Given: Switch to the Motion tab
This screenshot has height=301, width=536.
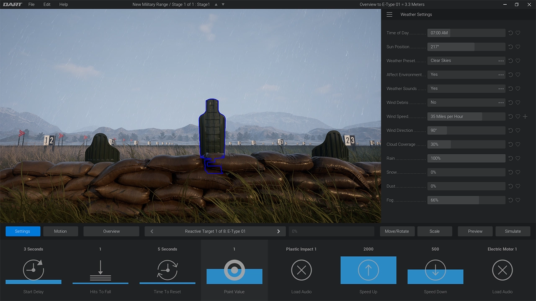Looking at the screenshot, I should click(60, 231).
